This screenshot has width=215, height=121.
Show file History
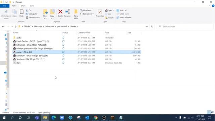tap(110, 18)
